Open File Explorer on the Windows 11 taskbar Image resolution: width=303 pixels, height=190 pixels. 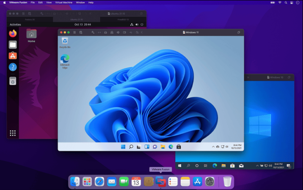[163, 147]
